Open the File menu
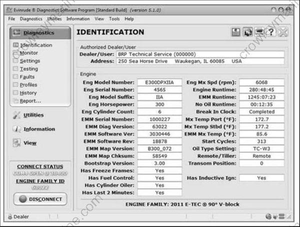The width and height of the screenshot is (300, 227). (x=11, y=19)
